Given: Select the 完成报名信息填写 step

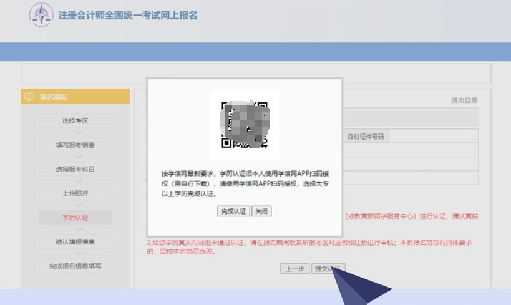Looking at the screenshot, I should 75,266.
